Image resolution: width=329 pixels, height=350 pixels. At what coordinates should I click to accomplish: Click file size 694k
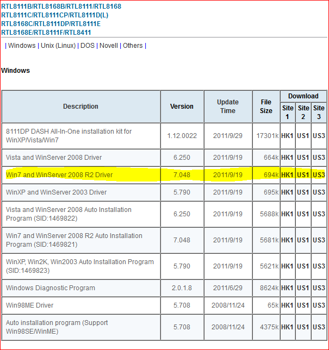pyautogui.click(x=271, y=175)
